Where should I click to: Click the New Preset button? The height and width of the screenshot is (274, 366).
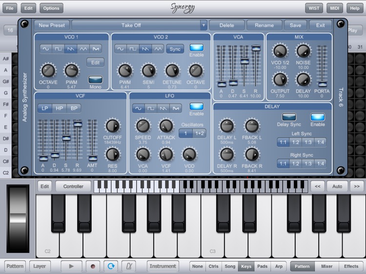pyautogui.click(x=52, y=25)
